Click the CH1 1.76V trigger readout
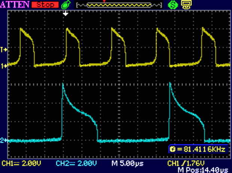Screen dimensions: 232x173 [186, 163]
